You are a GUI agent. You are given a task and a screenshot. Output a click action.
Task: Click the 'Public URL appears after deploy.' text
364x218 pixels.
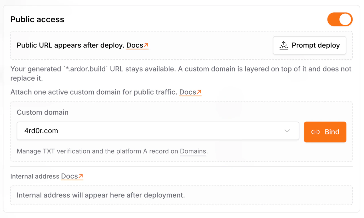point(71,45)
